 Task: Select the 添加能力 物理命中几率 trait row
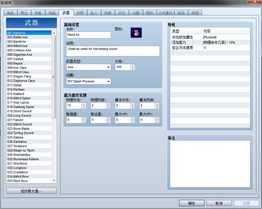coord(210,42)
